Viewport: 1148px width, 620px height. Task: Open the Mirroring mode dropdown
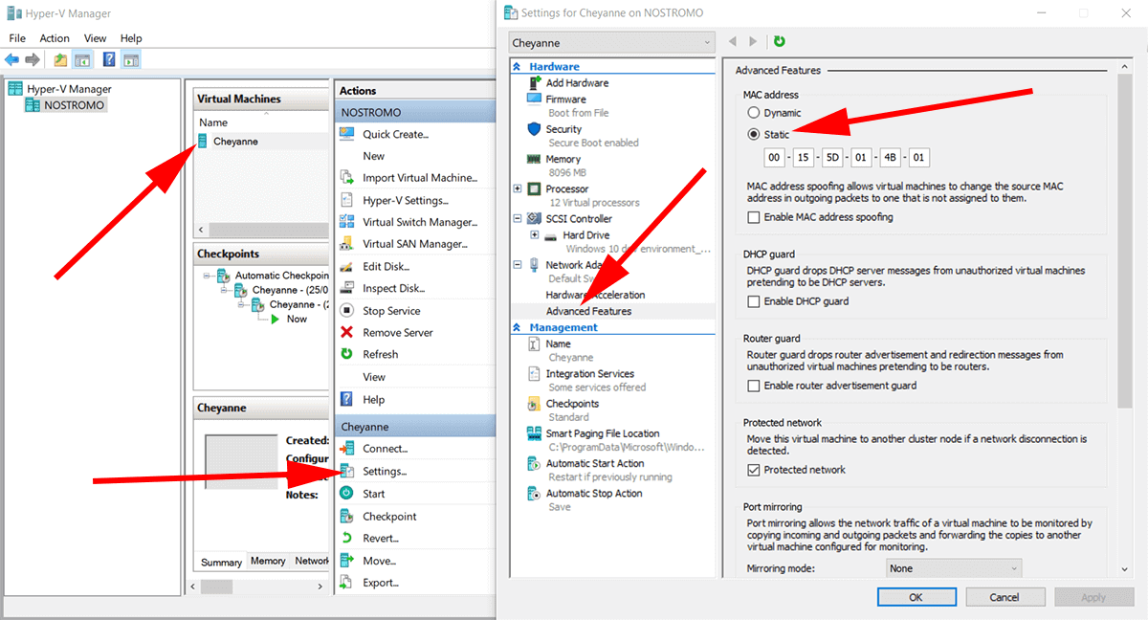click(x=953, y=568)
